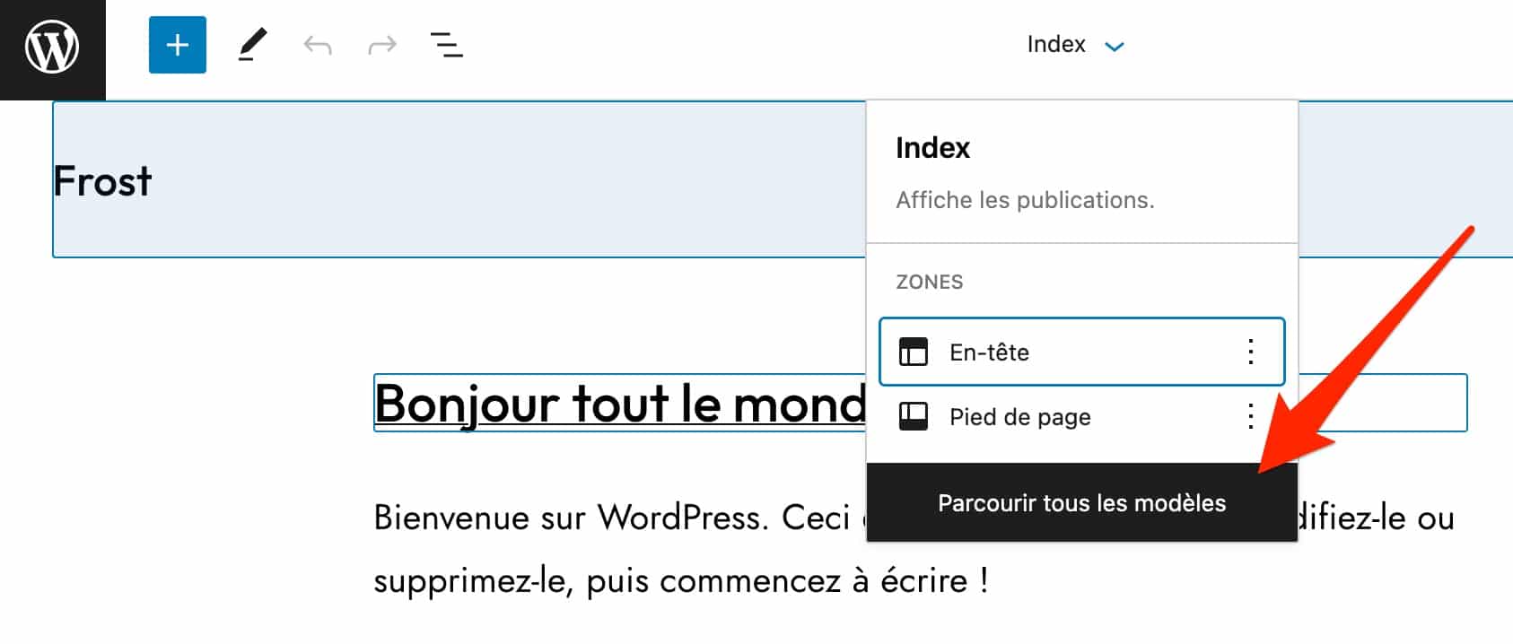The image size is (1513, 644).
Task: Redo the last change
Action: click(382, 45)
